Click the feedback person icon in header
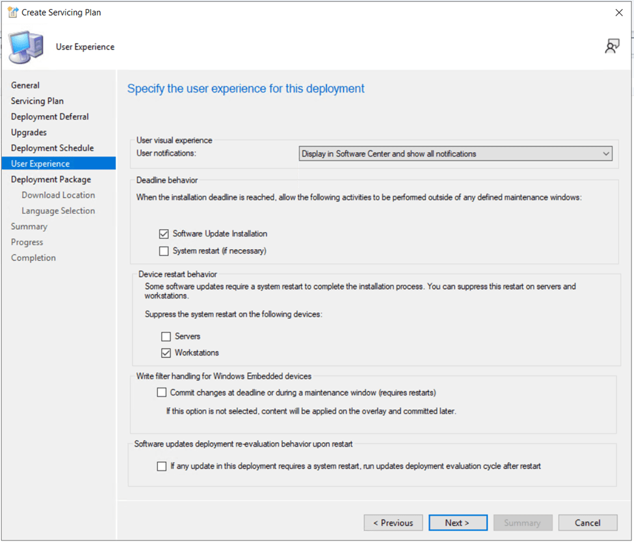Screen dimensions: 634x543 611,46
